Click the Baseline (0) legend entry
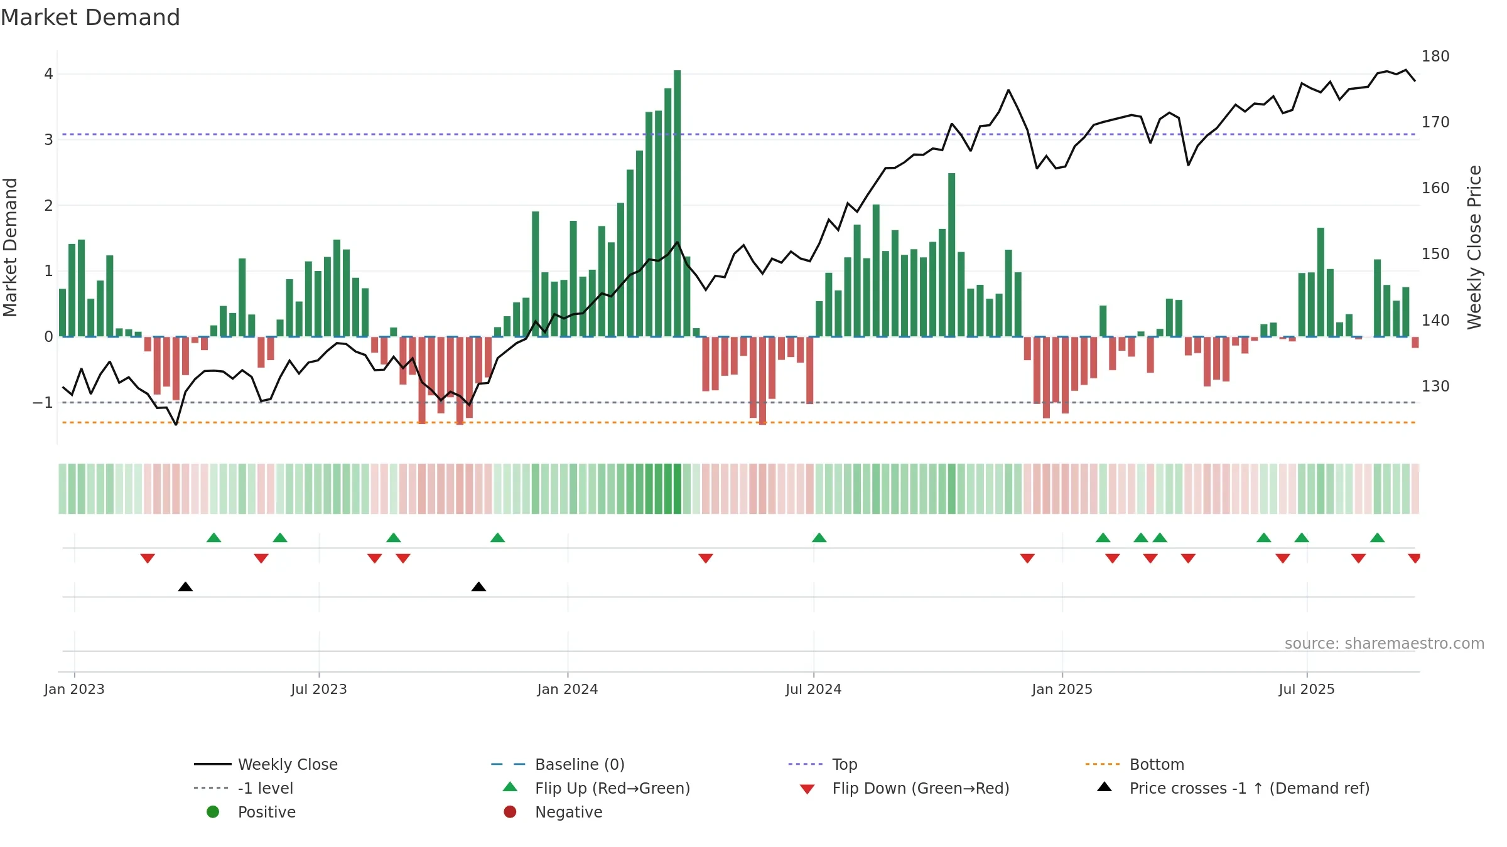The width and height of the screenshot is (1507, 847). pyautogui.click(x=558, y=764)
